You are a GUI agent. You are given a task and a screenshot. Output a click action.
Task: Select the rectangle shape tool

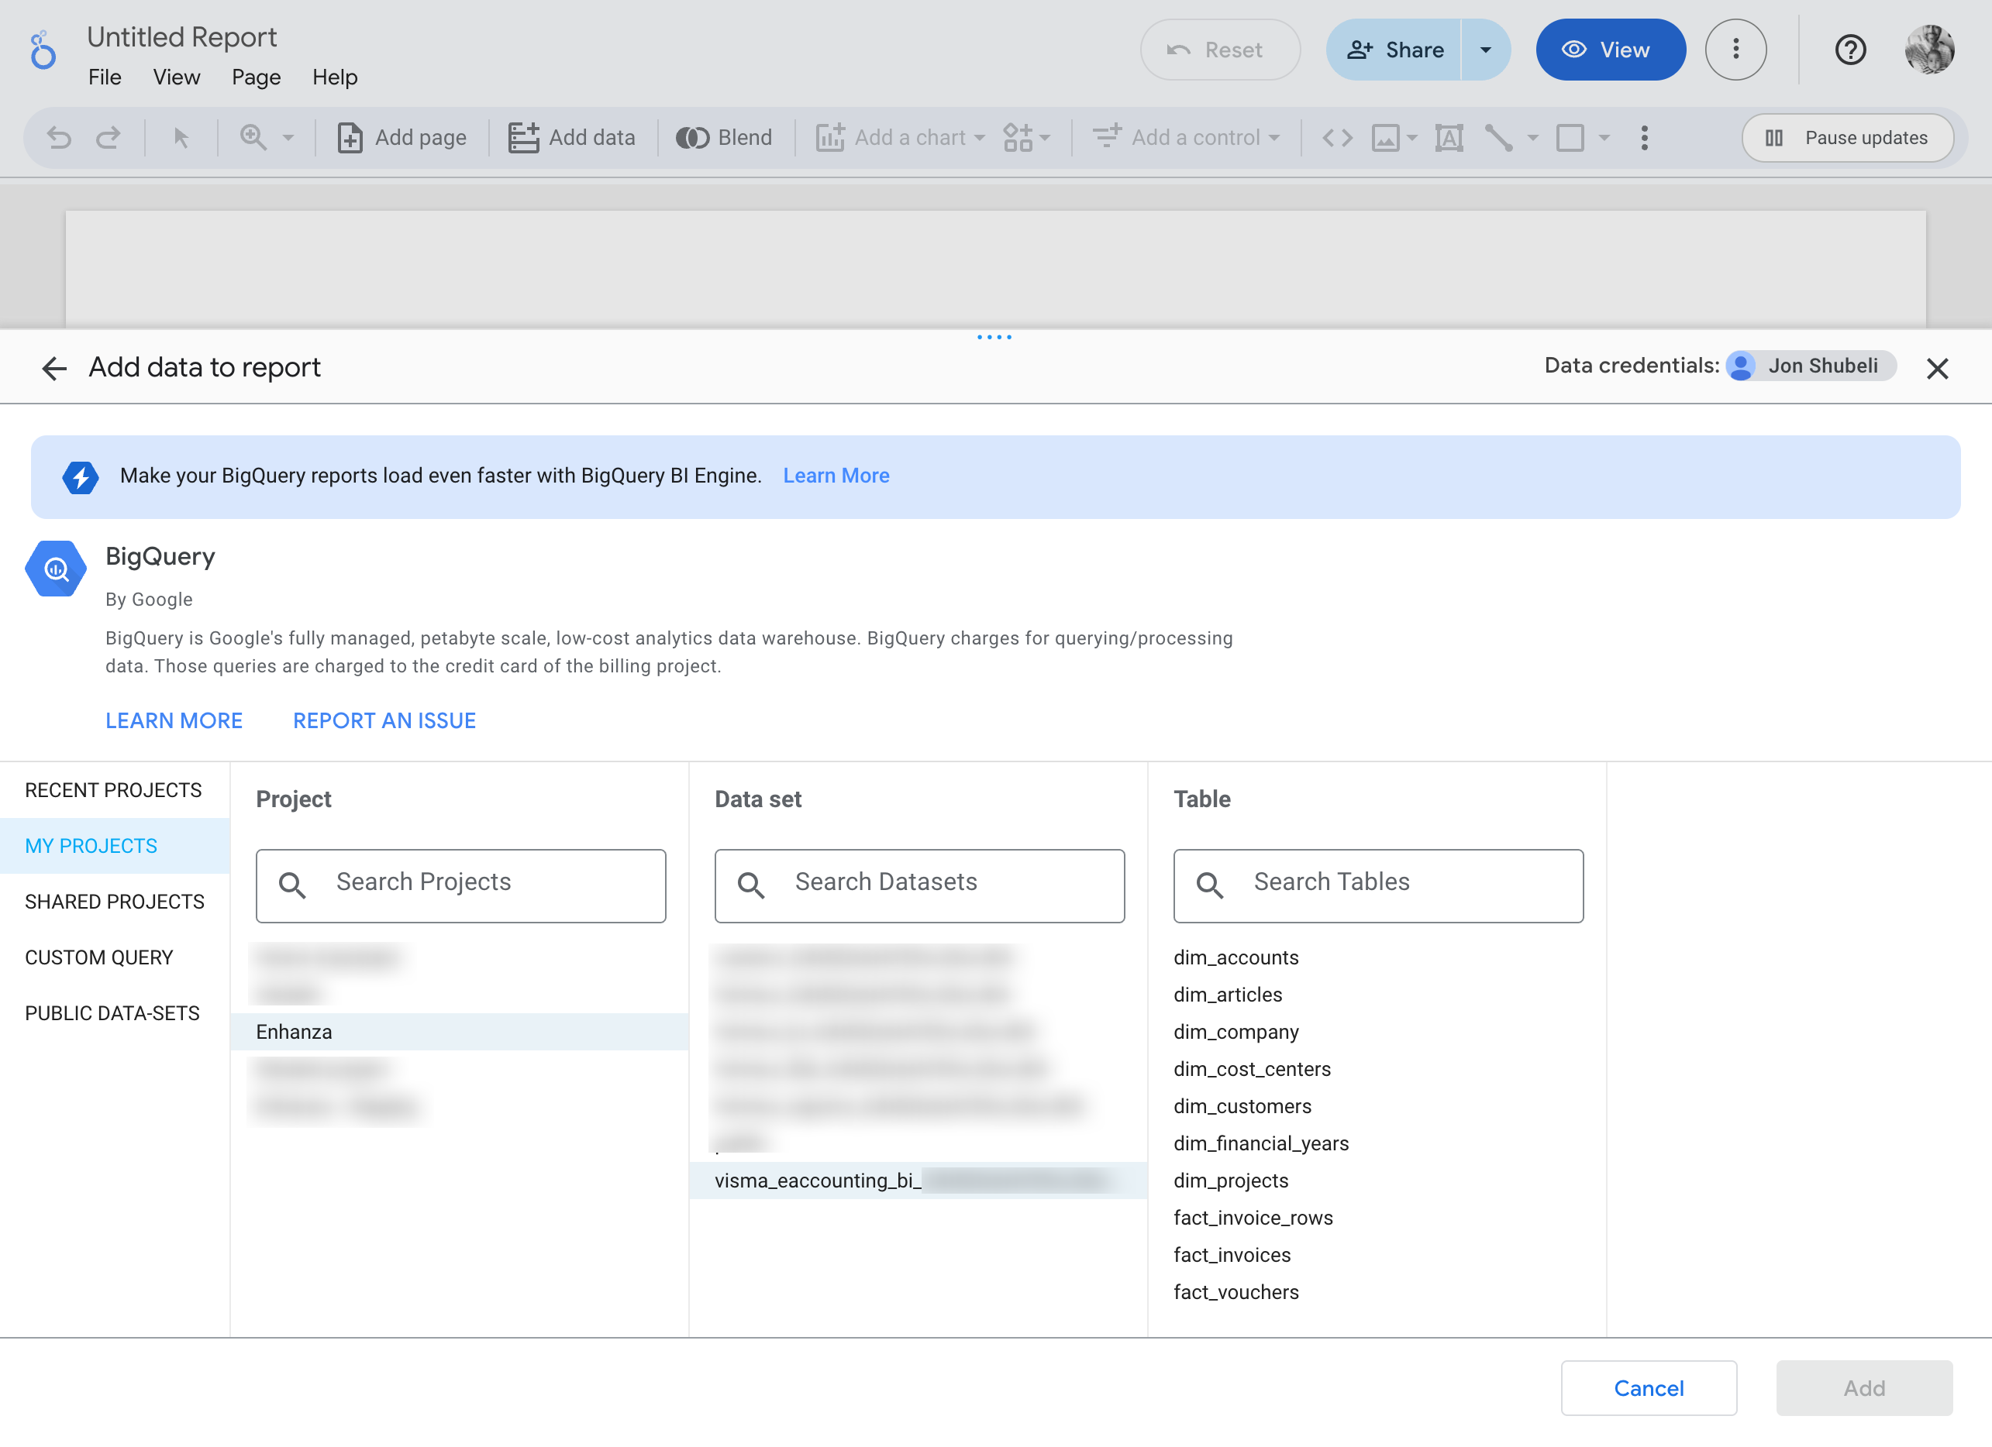click(1572, 137)
